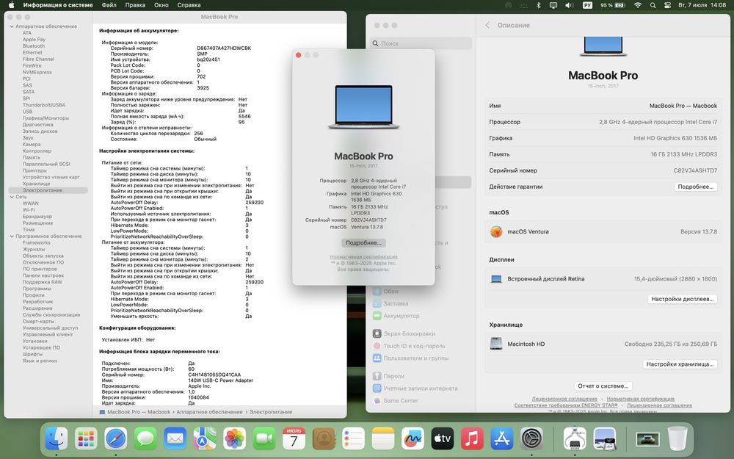The width and height of the screenshot is (734, 459).
Task: Open the Файл menu
Action: point(109,5)
